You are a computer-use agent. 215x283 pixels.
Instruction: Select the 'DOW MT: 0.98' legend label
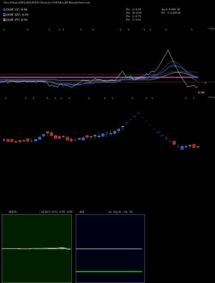point(17,15)
